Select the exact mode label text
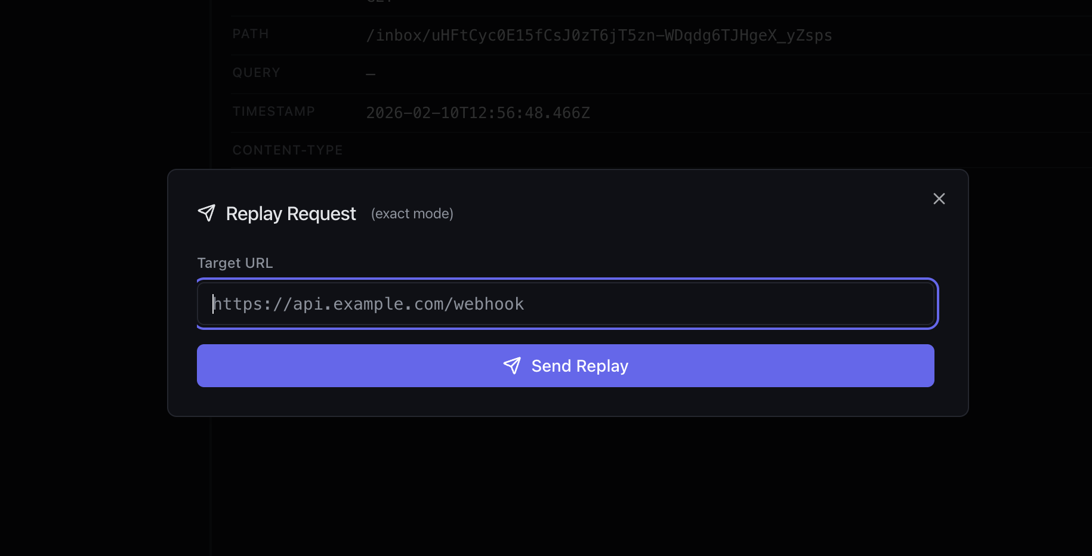The height and width of the screenshot is (556, 1092). (412, 214)
